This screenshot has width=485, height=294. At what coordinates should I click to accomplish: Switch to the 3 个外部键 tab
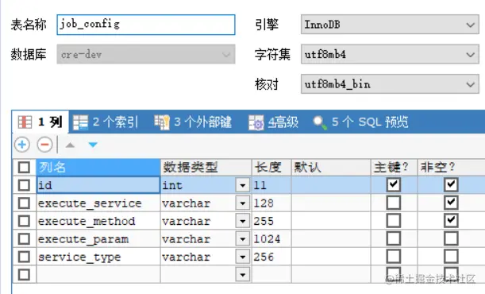(x=193, y=122)
